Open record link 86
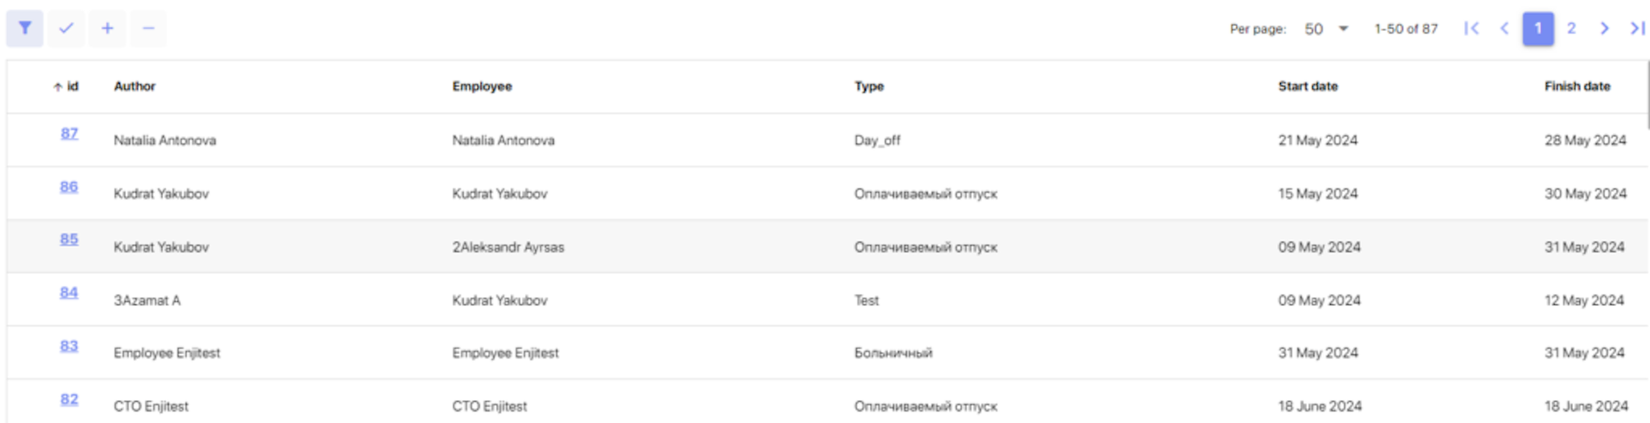 tap(69, 187)
